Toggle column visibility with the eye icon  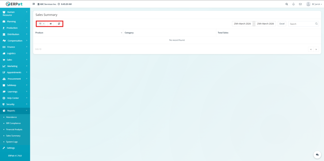click(51, 24)
